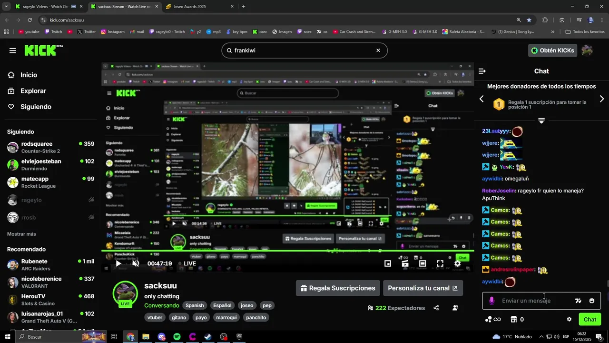Screen dimensions: 609x343
Task: Select the joseo tag
Action: [x=247, y=305]
